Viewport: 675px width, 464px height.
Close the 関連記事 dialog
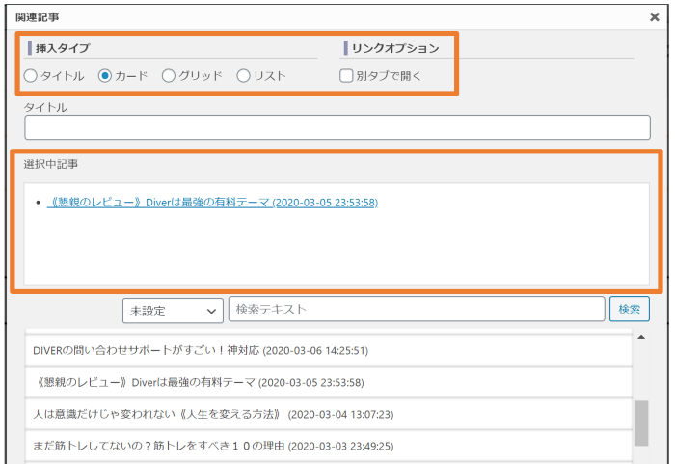[655, 17]
